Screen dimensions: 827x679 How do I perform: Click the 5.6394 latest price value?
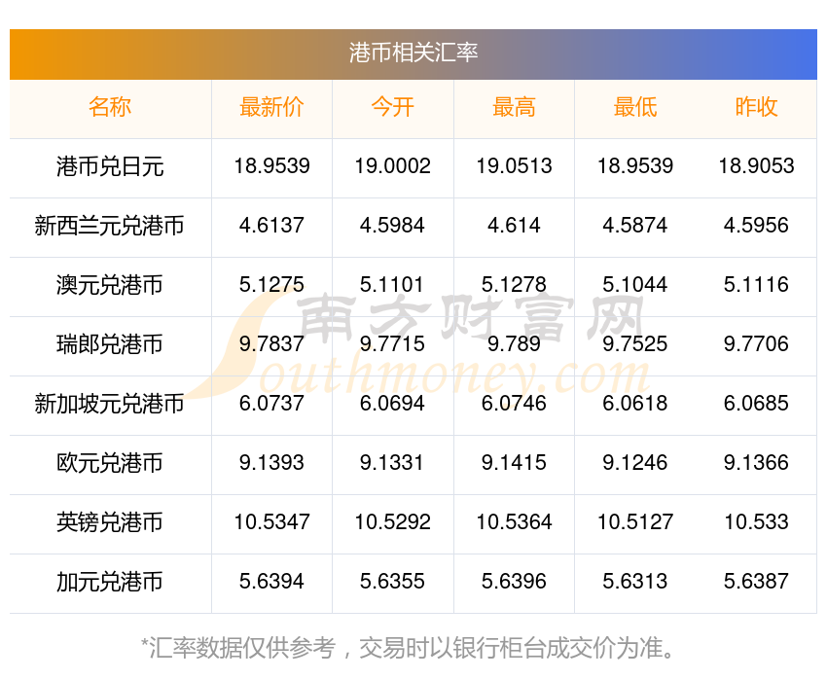coord(271,581)
